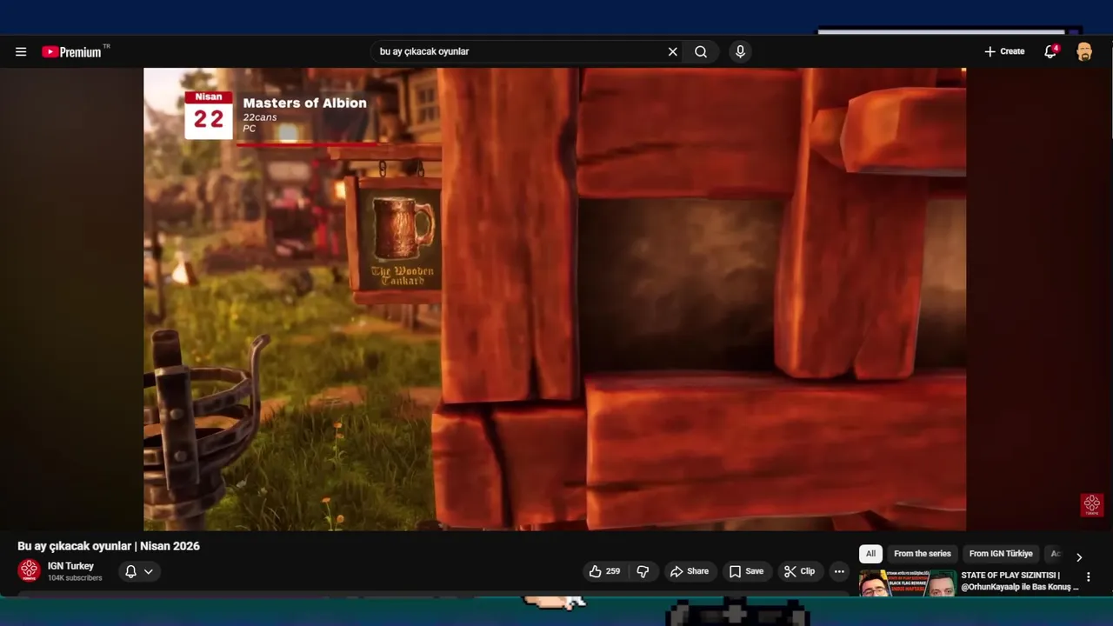Click video title 'Bu ay çıkacak oyunlar | Nisan 2026'

click(x=109, y=546)
